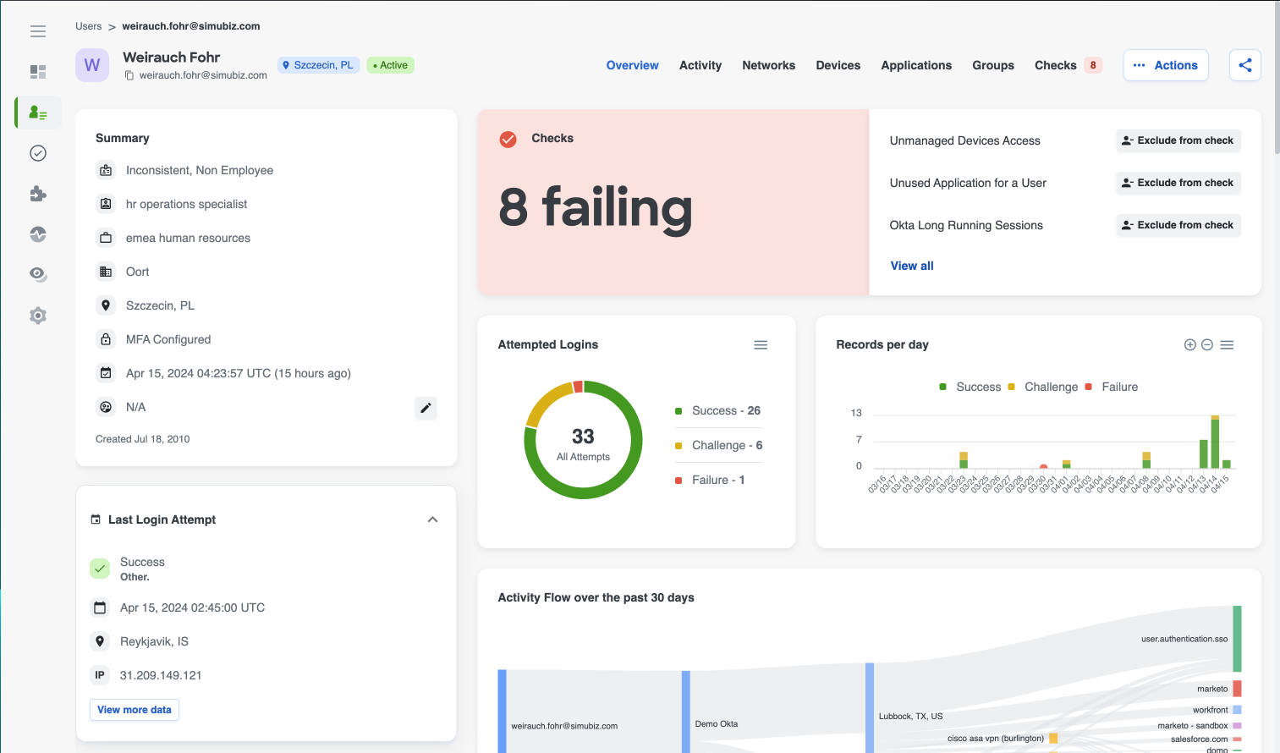Click the share icon button
The height and width of the screenshot is (753, 1280).
(1244, 65)
